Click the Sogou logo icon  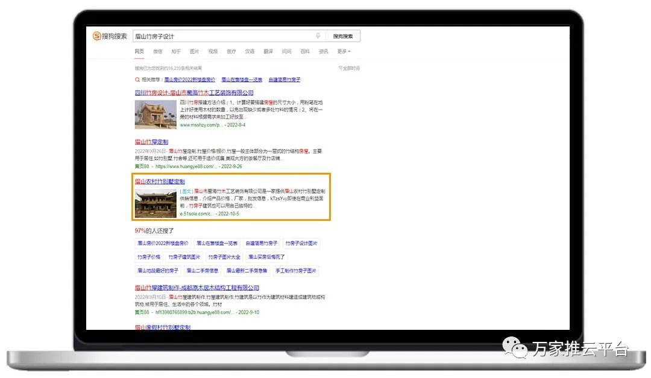[97, 36]
